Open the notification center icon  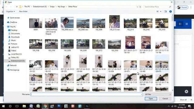pos(189,106)
